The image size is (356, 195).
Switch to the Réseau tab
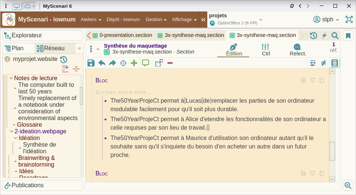tap(54, 48)
